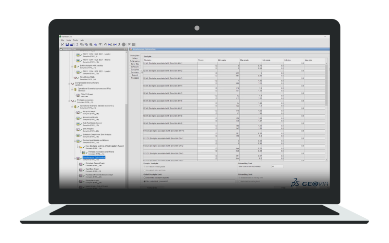Click the Revised economics node icon

(72, 101)
